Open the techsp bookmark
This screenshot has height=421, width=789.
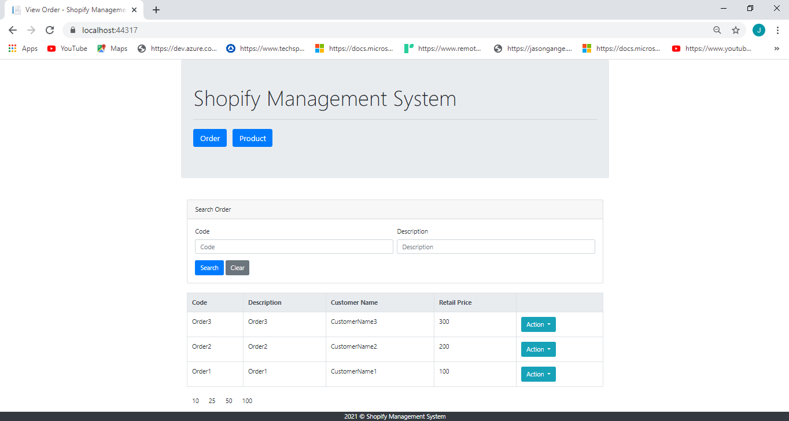[x=266, y=49]
